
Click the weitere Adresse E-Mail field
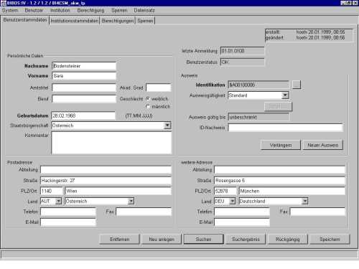(x=242, y=222)
